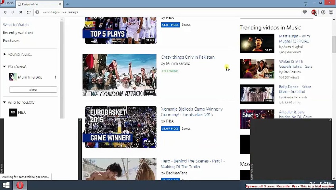336x190 pixels.
Task: Open Opera Speed Dial grid icon
Action: click(29, 12)
